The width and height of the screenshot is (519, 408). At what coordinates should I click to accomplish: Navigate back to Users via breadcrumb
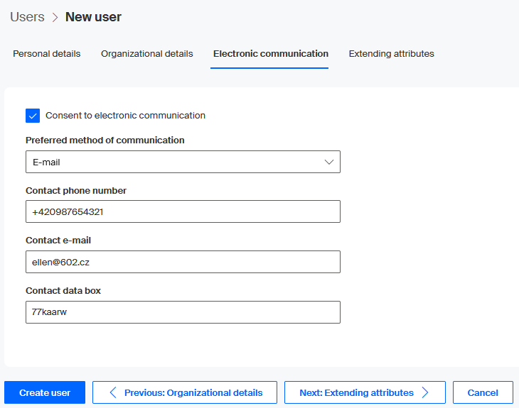27,17
